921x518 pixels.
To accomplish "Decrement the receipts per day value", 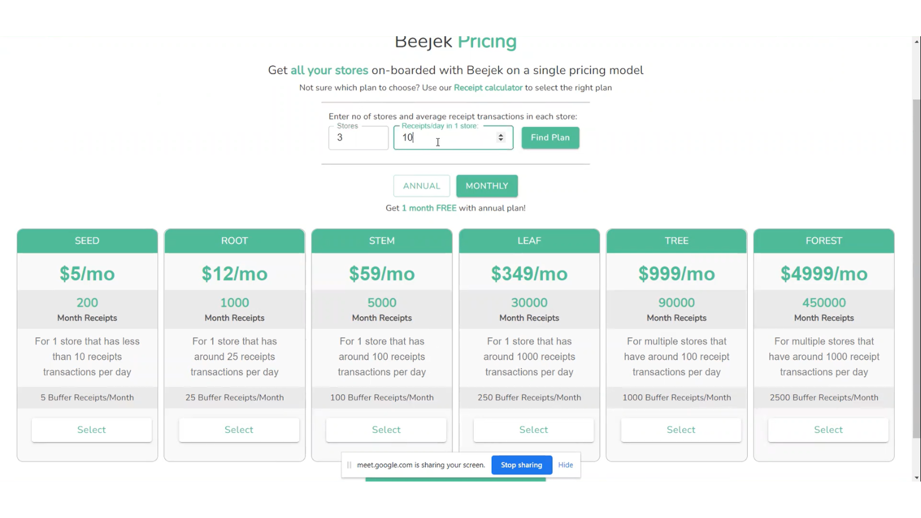I will [x=500, y=140].
